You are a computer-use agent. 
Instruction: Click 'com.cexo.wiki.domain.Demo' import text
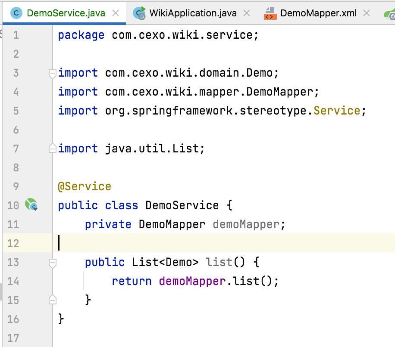189,73
